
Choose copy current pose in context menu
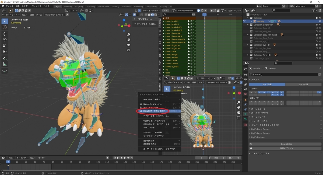pyautogui.click(x=160, y=104)
